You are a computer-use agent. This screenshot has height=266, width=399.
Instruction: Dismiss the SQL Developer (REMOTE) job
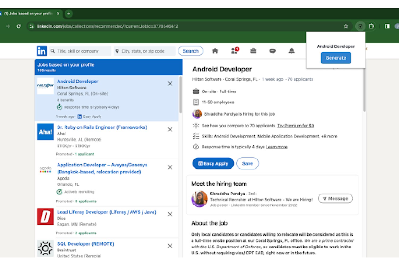coord(170,246)
